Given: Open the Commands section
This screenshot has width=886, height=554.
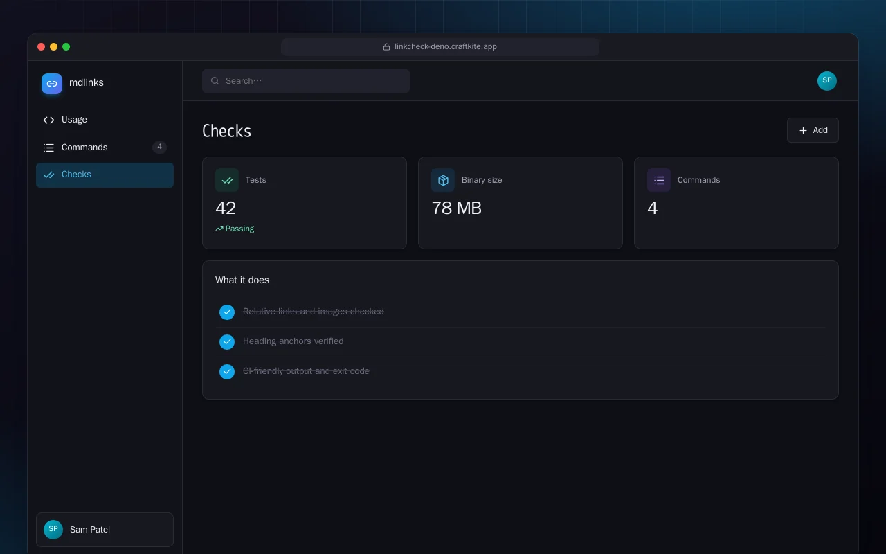Looking at the screenshot, I should 105,148.
